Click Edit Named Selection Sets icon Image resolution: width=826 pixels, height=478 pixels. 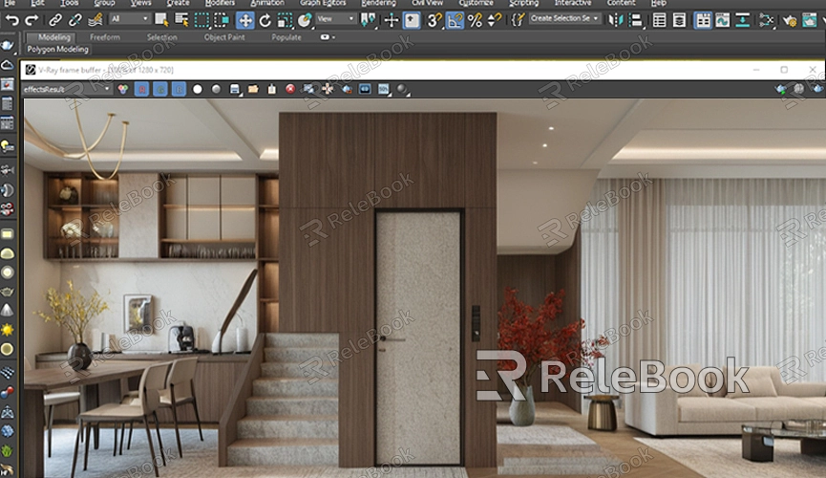tap(518, 21)
